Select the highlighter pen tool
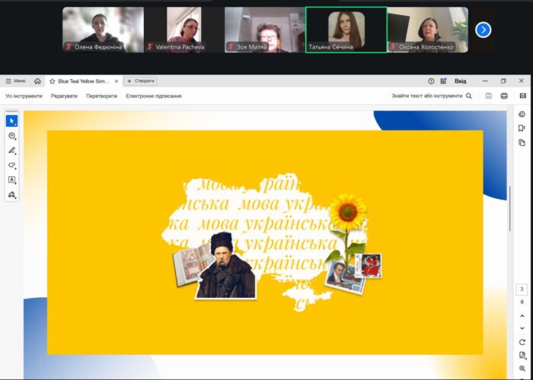The image size is (533, 380). [x=12, y=150]
